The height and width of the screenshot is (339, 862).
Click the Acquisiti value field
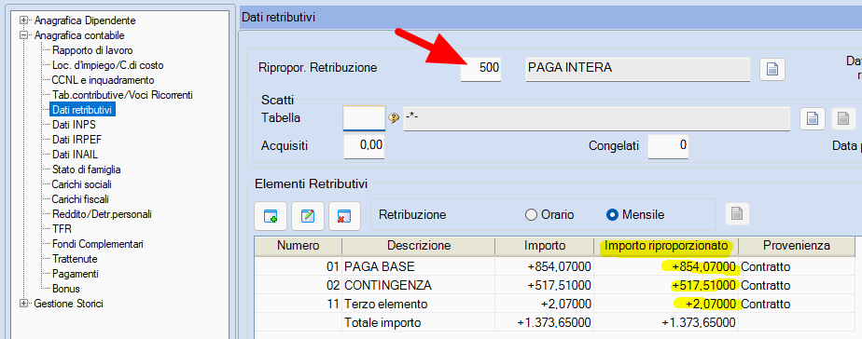(364, 146)
